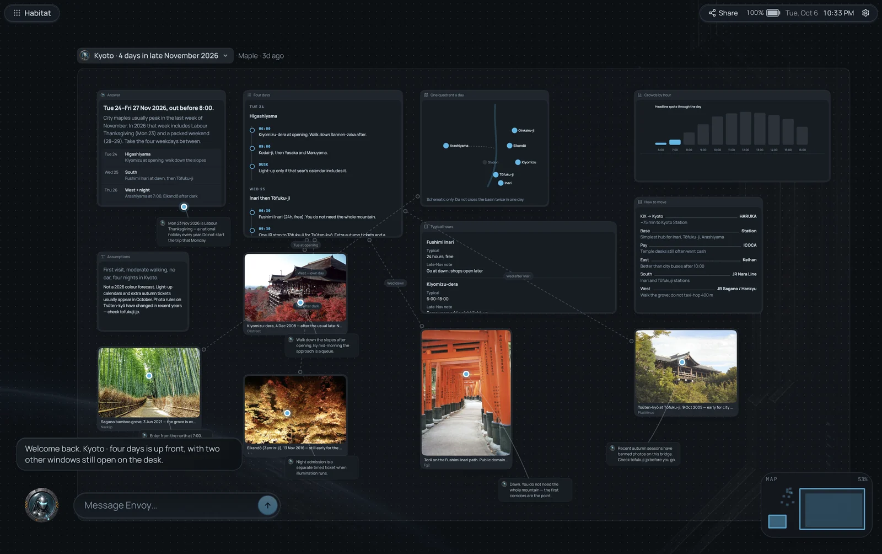
Task: Click the highlighted 7:00 crowd bar
Action: [675, 142]
